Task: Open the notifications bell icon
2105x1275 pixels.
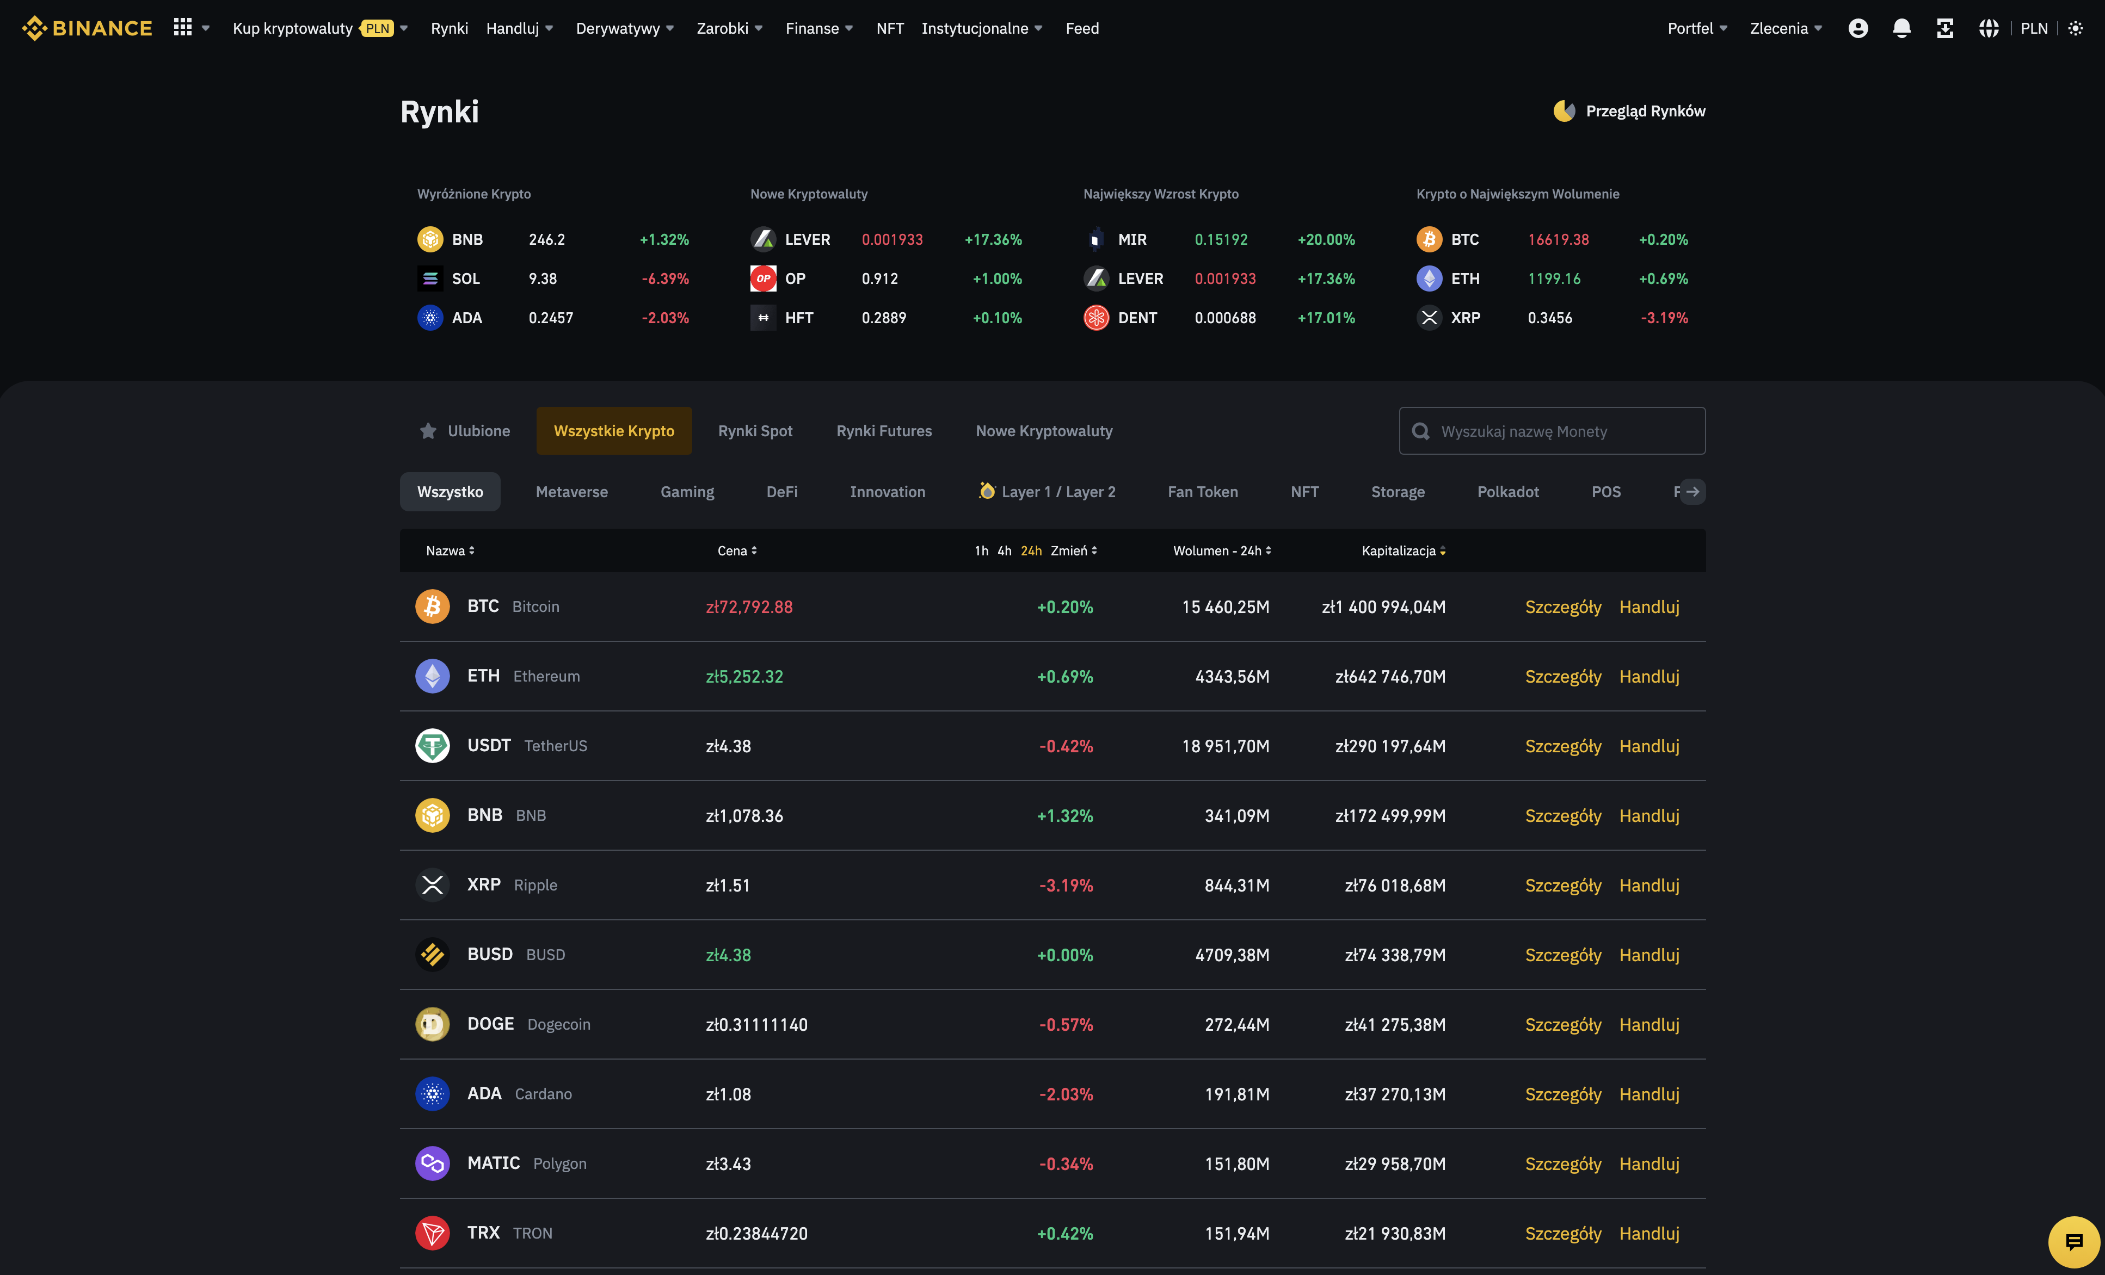Action: click(x=1901, y=28)
